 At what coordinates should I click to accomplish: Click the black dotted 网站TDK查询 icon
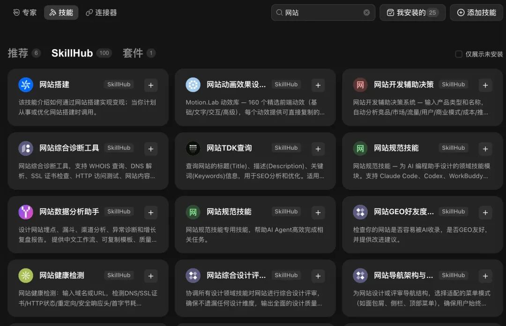coord(193,149)
